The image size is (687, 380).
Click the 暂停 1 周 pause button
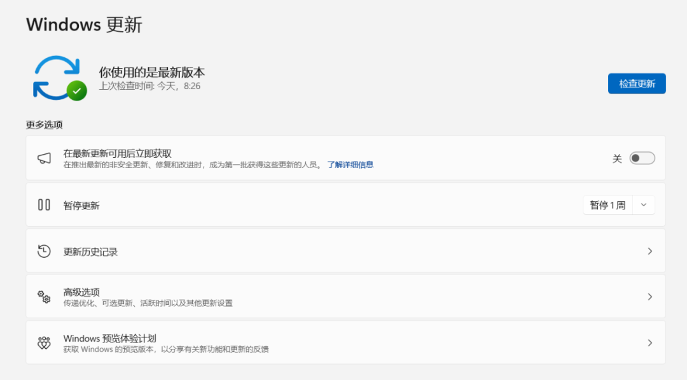click(x=607, y=205)
